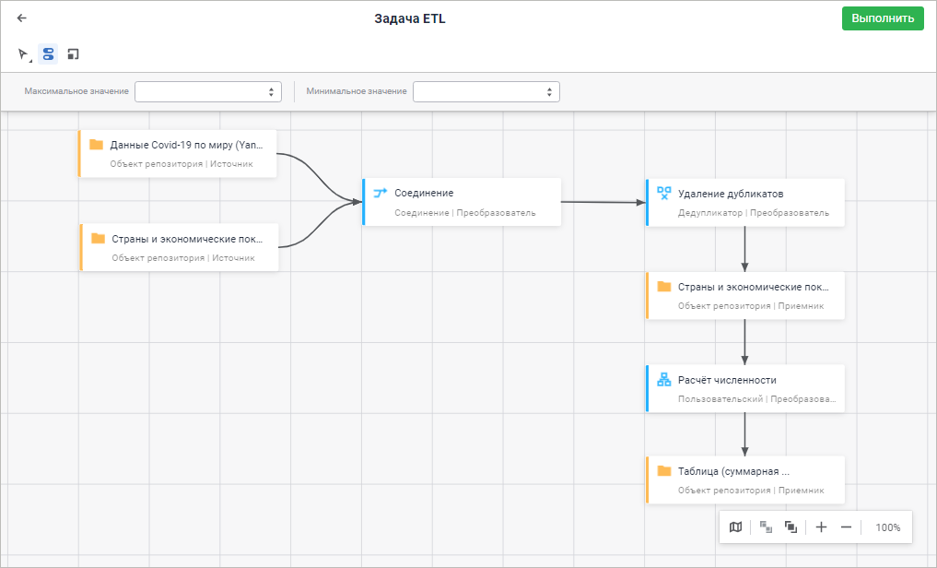Open the minimap with map icon

(x=735, y=527)
